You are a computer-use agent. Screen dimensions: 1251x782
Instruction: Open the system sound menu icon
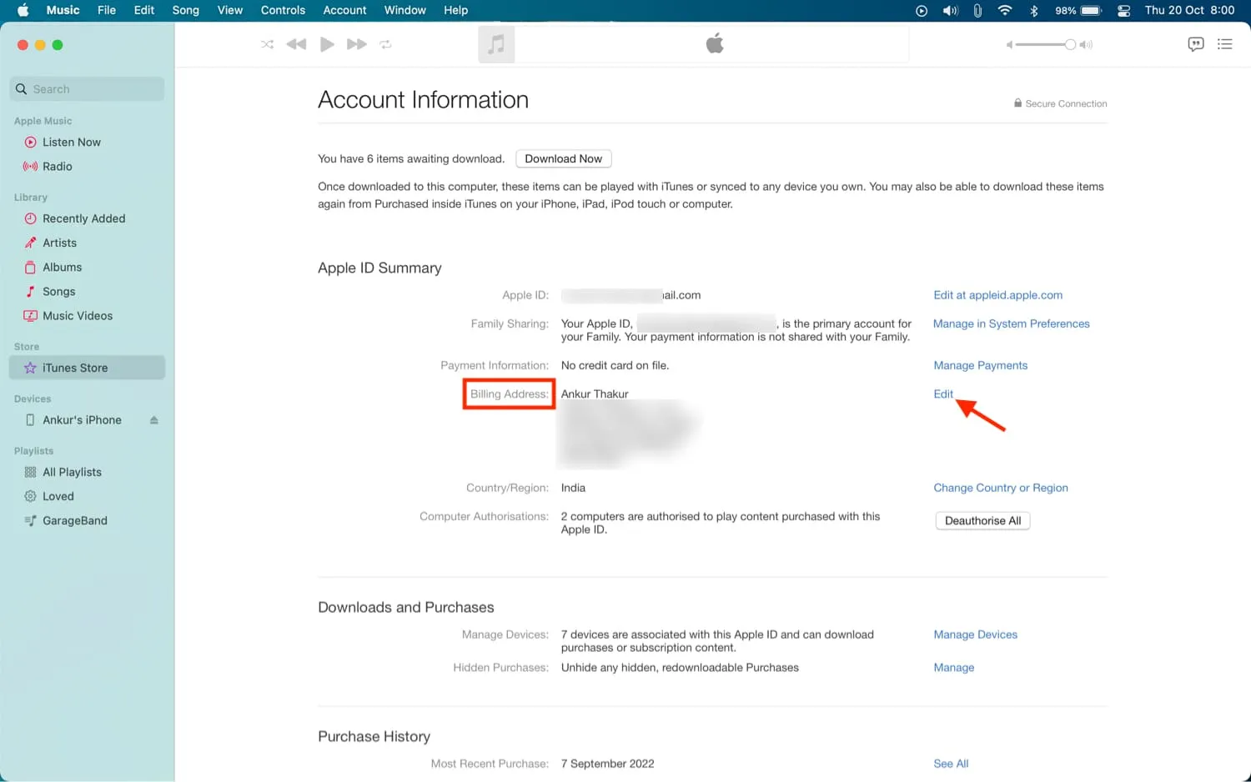click(950, 10)
